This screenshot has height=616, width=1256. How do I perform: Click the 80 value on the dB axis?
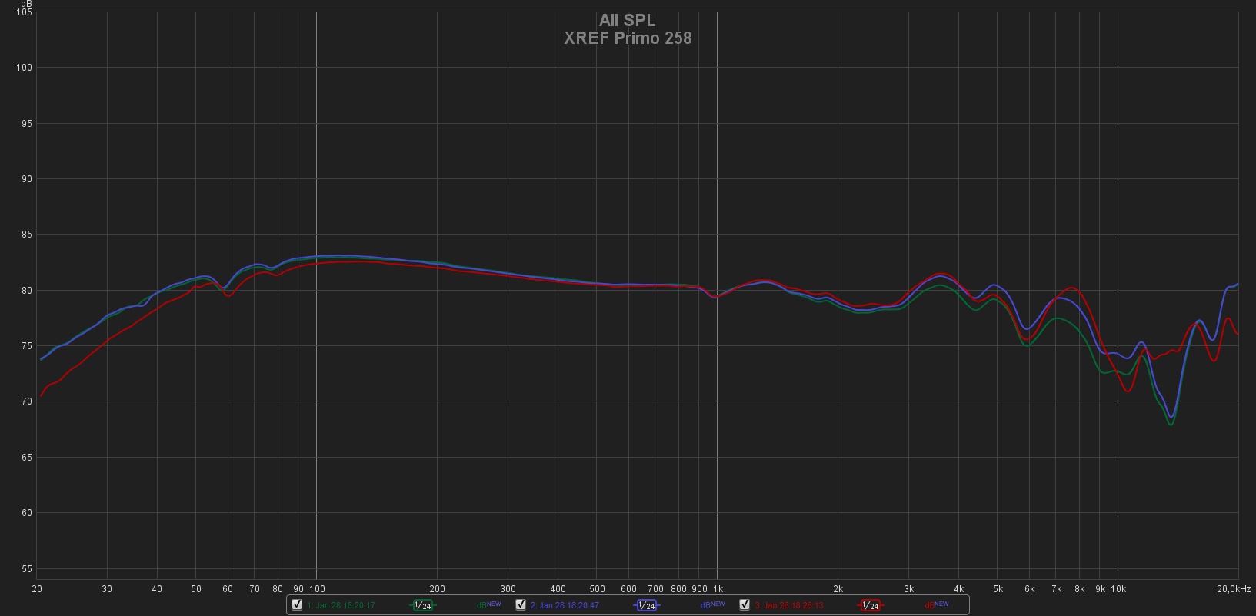click(x=27, y=291)
